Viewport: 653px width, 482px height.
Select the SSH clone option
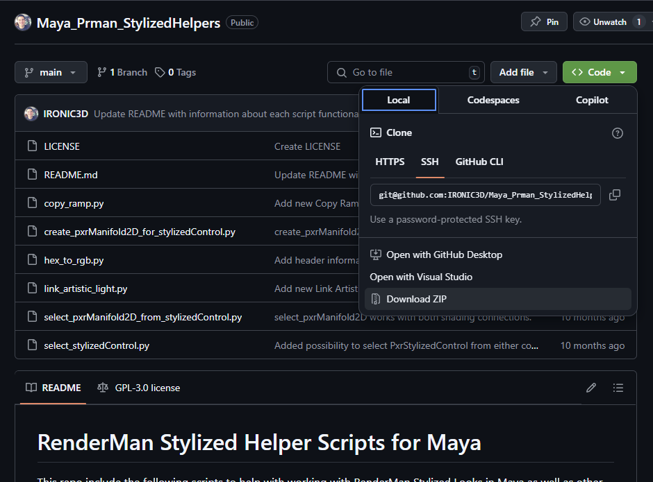pyautogui.click(x=430, y=162)
